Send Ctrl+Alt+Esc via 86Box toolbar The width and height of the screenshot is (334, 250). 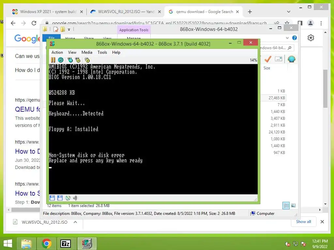pyautogui.click(x=78, y=60)
